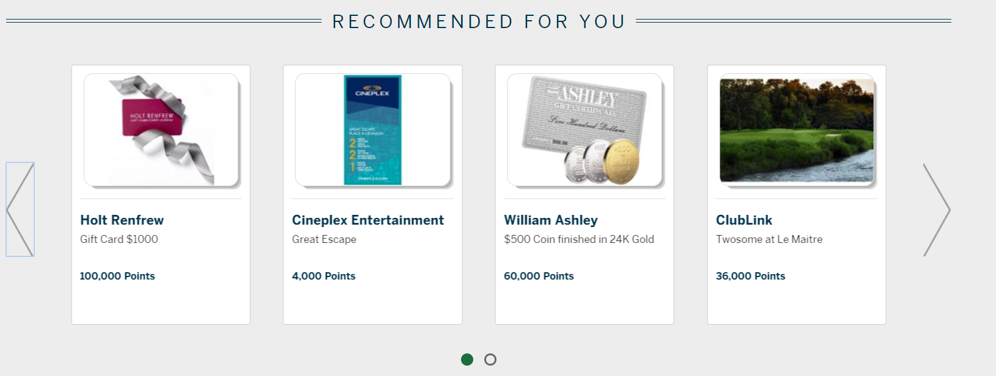Select Twosome at Le Maitre text
This screenshot has width=996, height=376.
point(769,239)
